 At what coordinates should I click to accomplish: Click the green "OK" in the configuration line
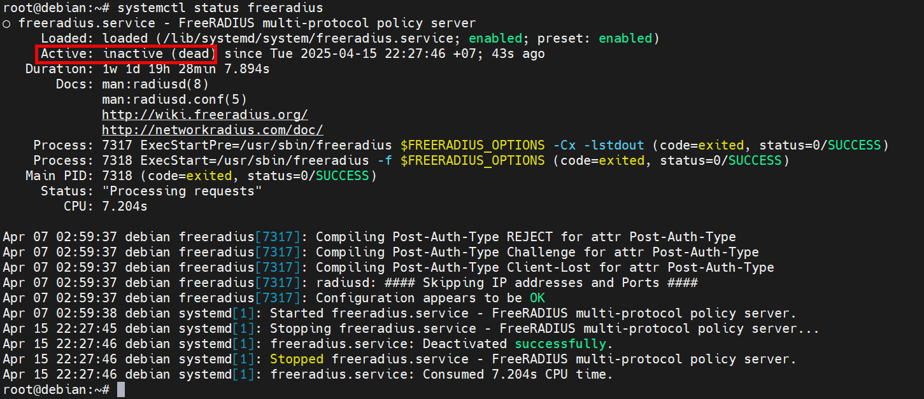537,298
